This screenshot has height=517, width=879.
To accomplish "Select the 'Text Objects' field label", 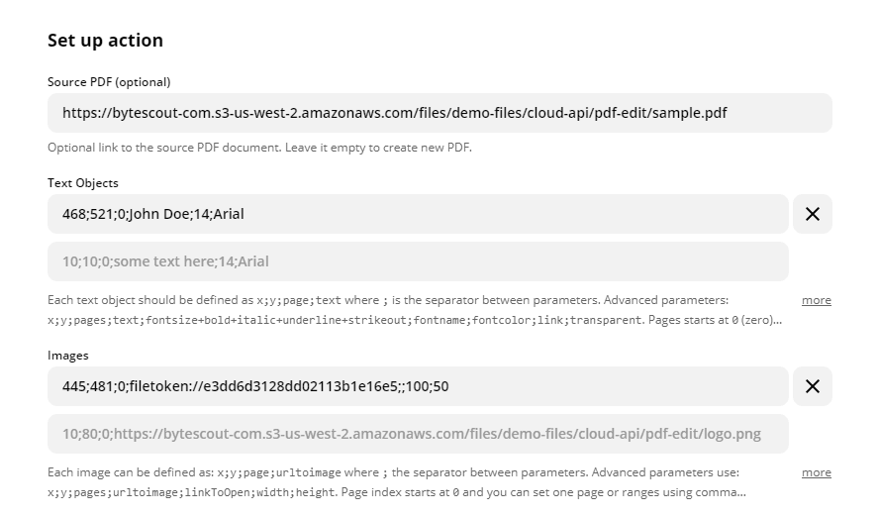I will (x=83, y=183).
